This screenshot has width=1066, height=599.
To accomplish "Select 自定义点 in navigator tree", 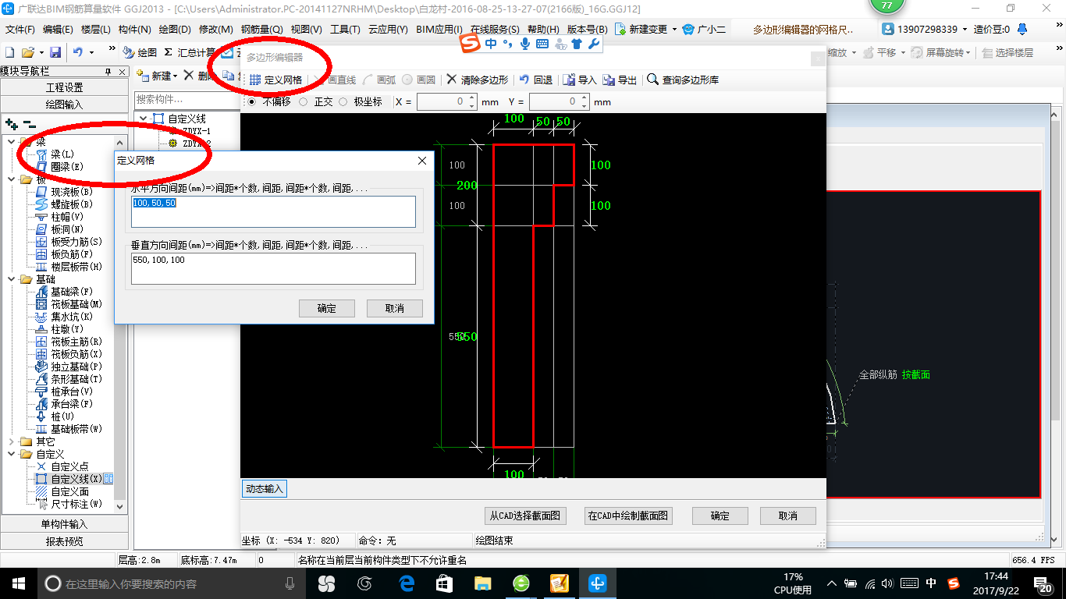I will (69, 466).
